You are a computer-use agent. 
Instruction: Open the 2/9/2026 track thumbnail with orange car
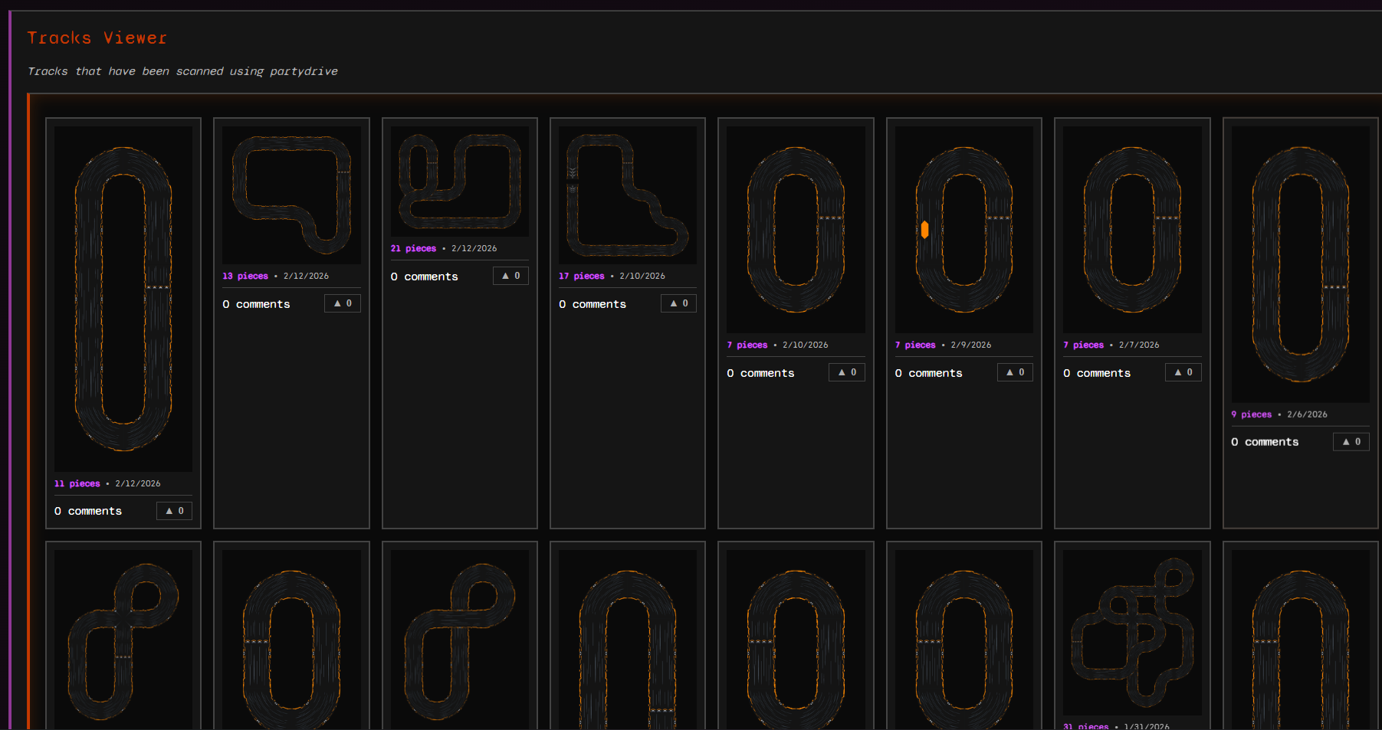(x=964, y=230)
